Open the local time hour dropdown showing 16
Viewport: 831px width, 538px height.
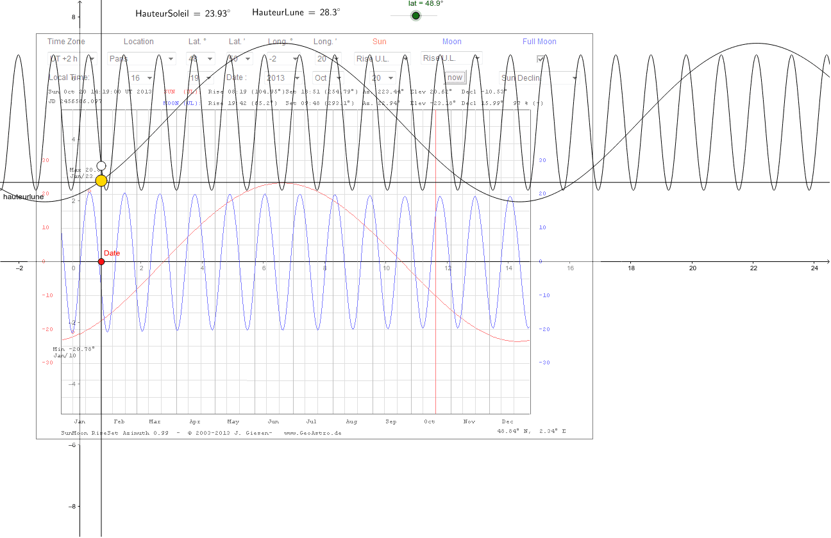tap(141, 78)
